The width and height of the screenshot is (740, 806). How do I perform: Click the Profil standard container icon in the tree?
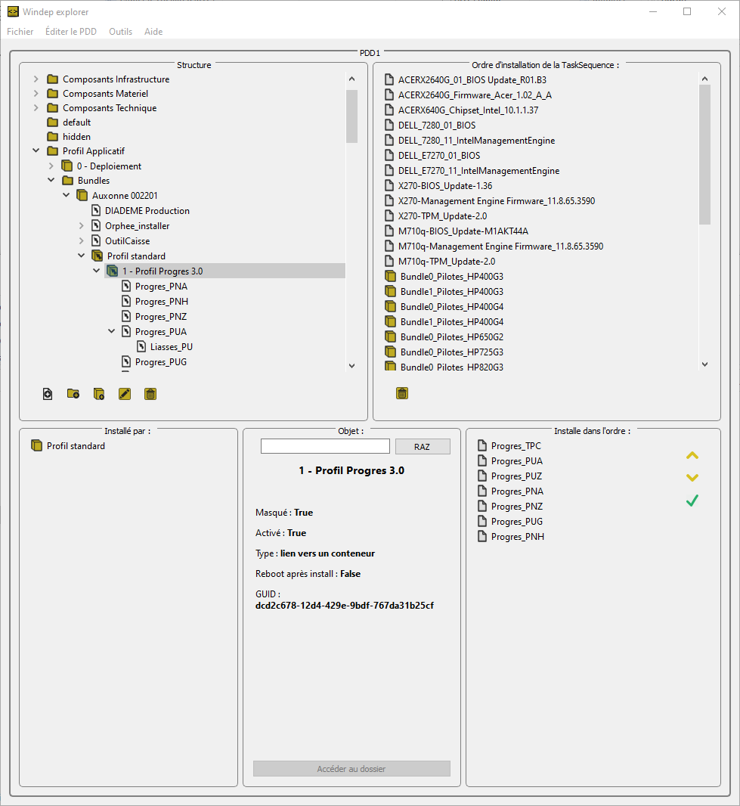click(97, 256)
